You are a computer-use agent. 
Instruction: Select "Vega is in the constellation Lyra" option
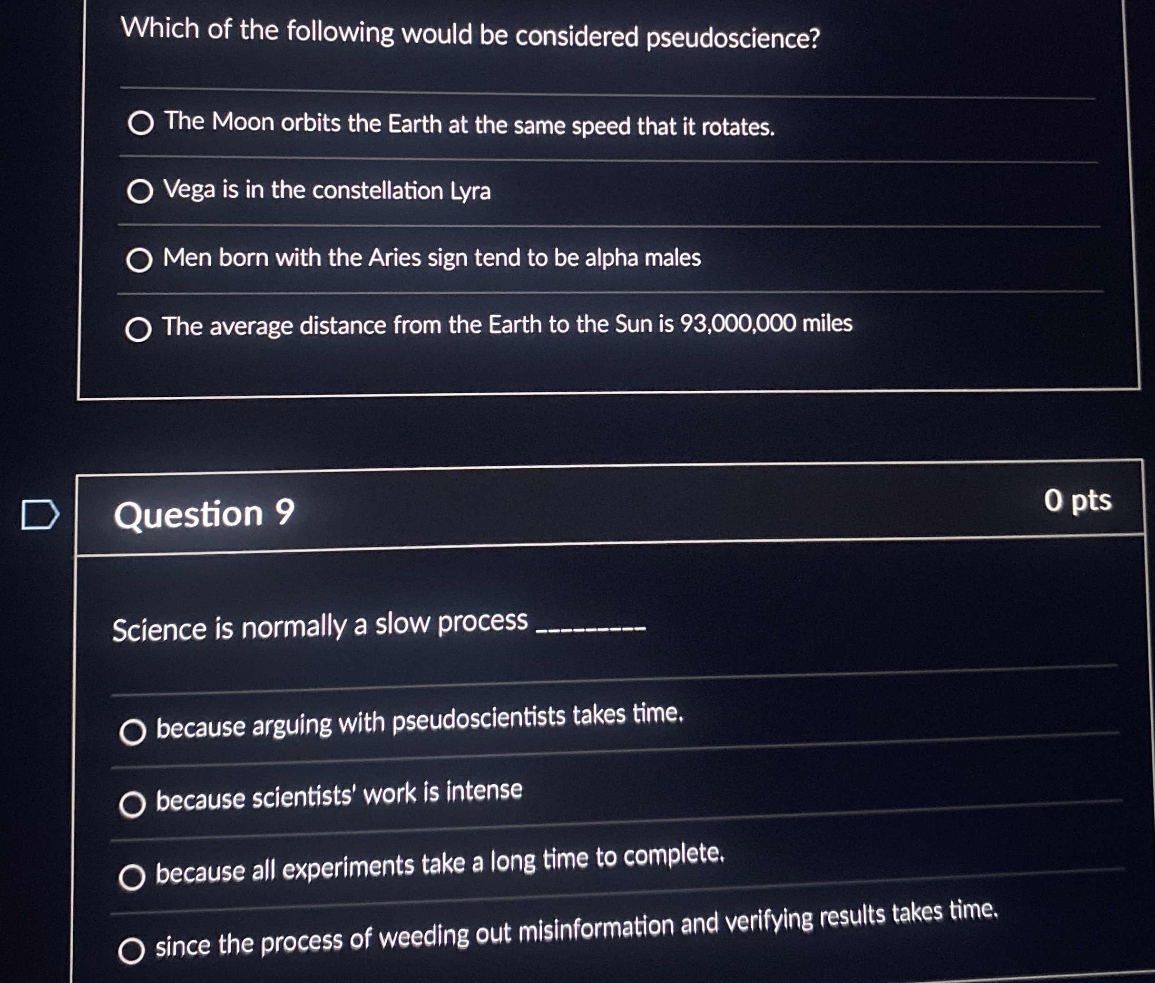tap(326, 191)
